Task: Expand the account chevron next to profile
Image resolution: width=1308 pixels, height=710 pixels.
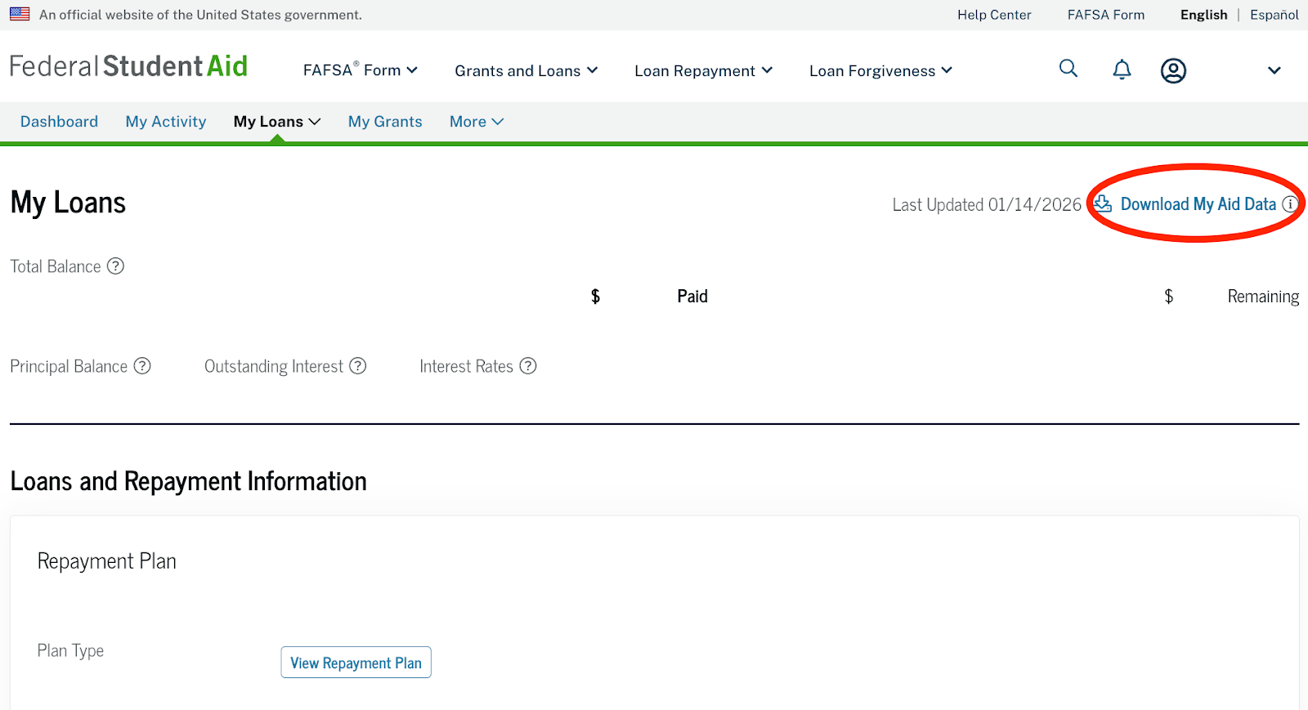Action: click(1274, 71)
